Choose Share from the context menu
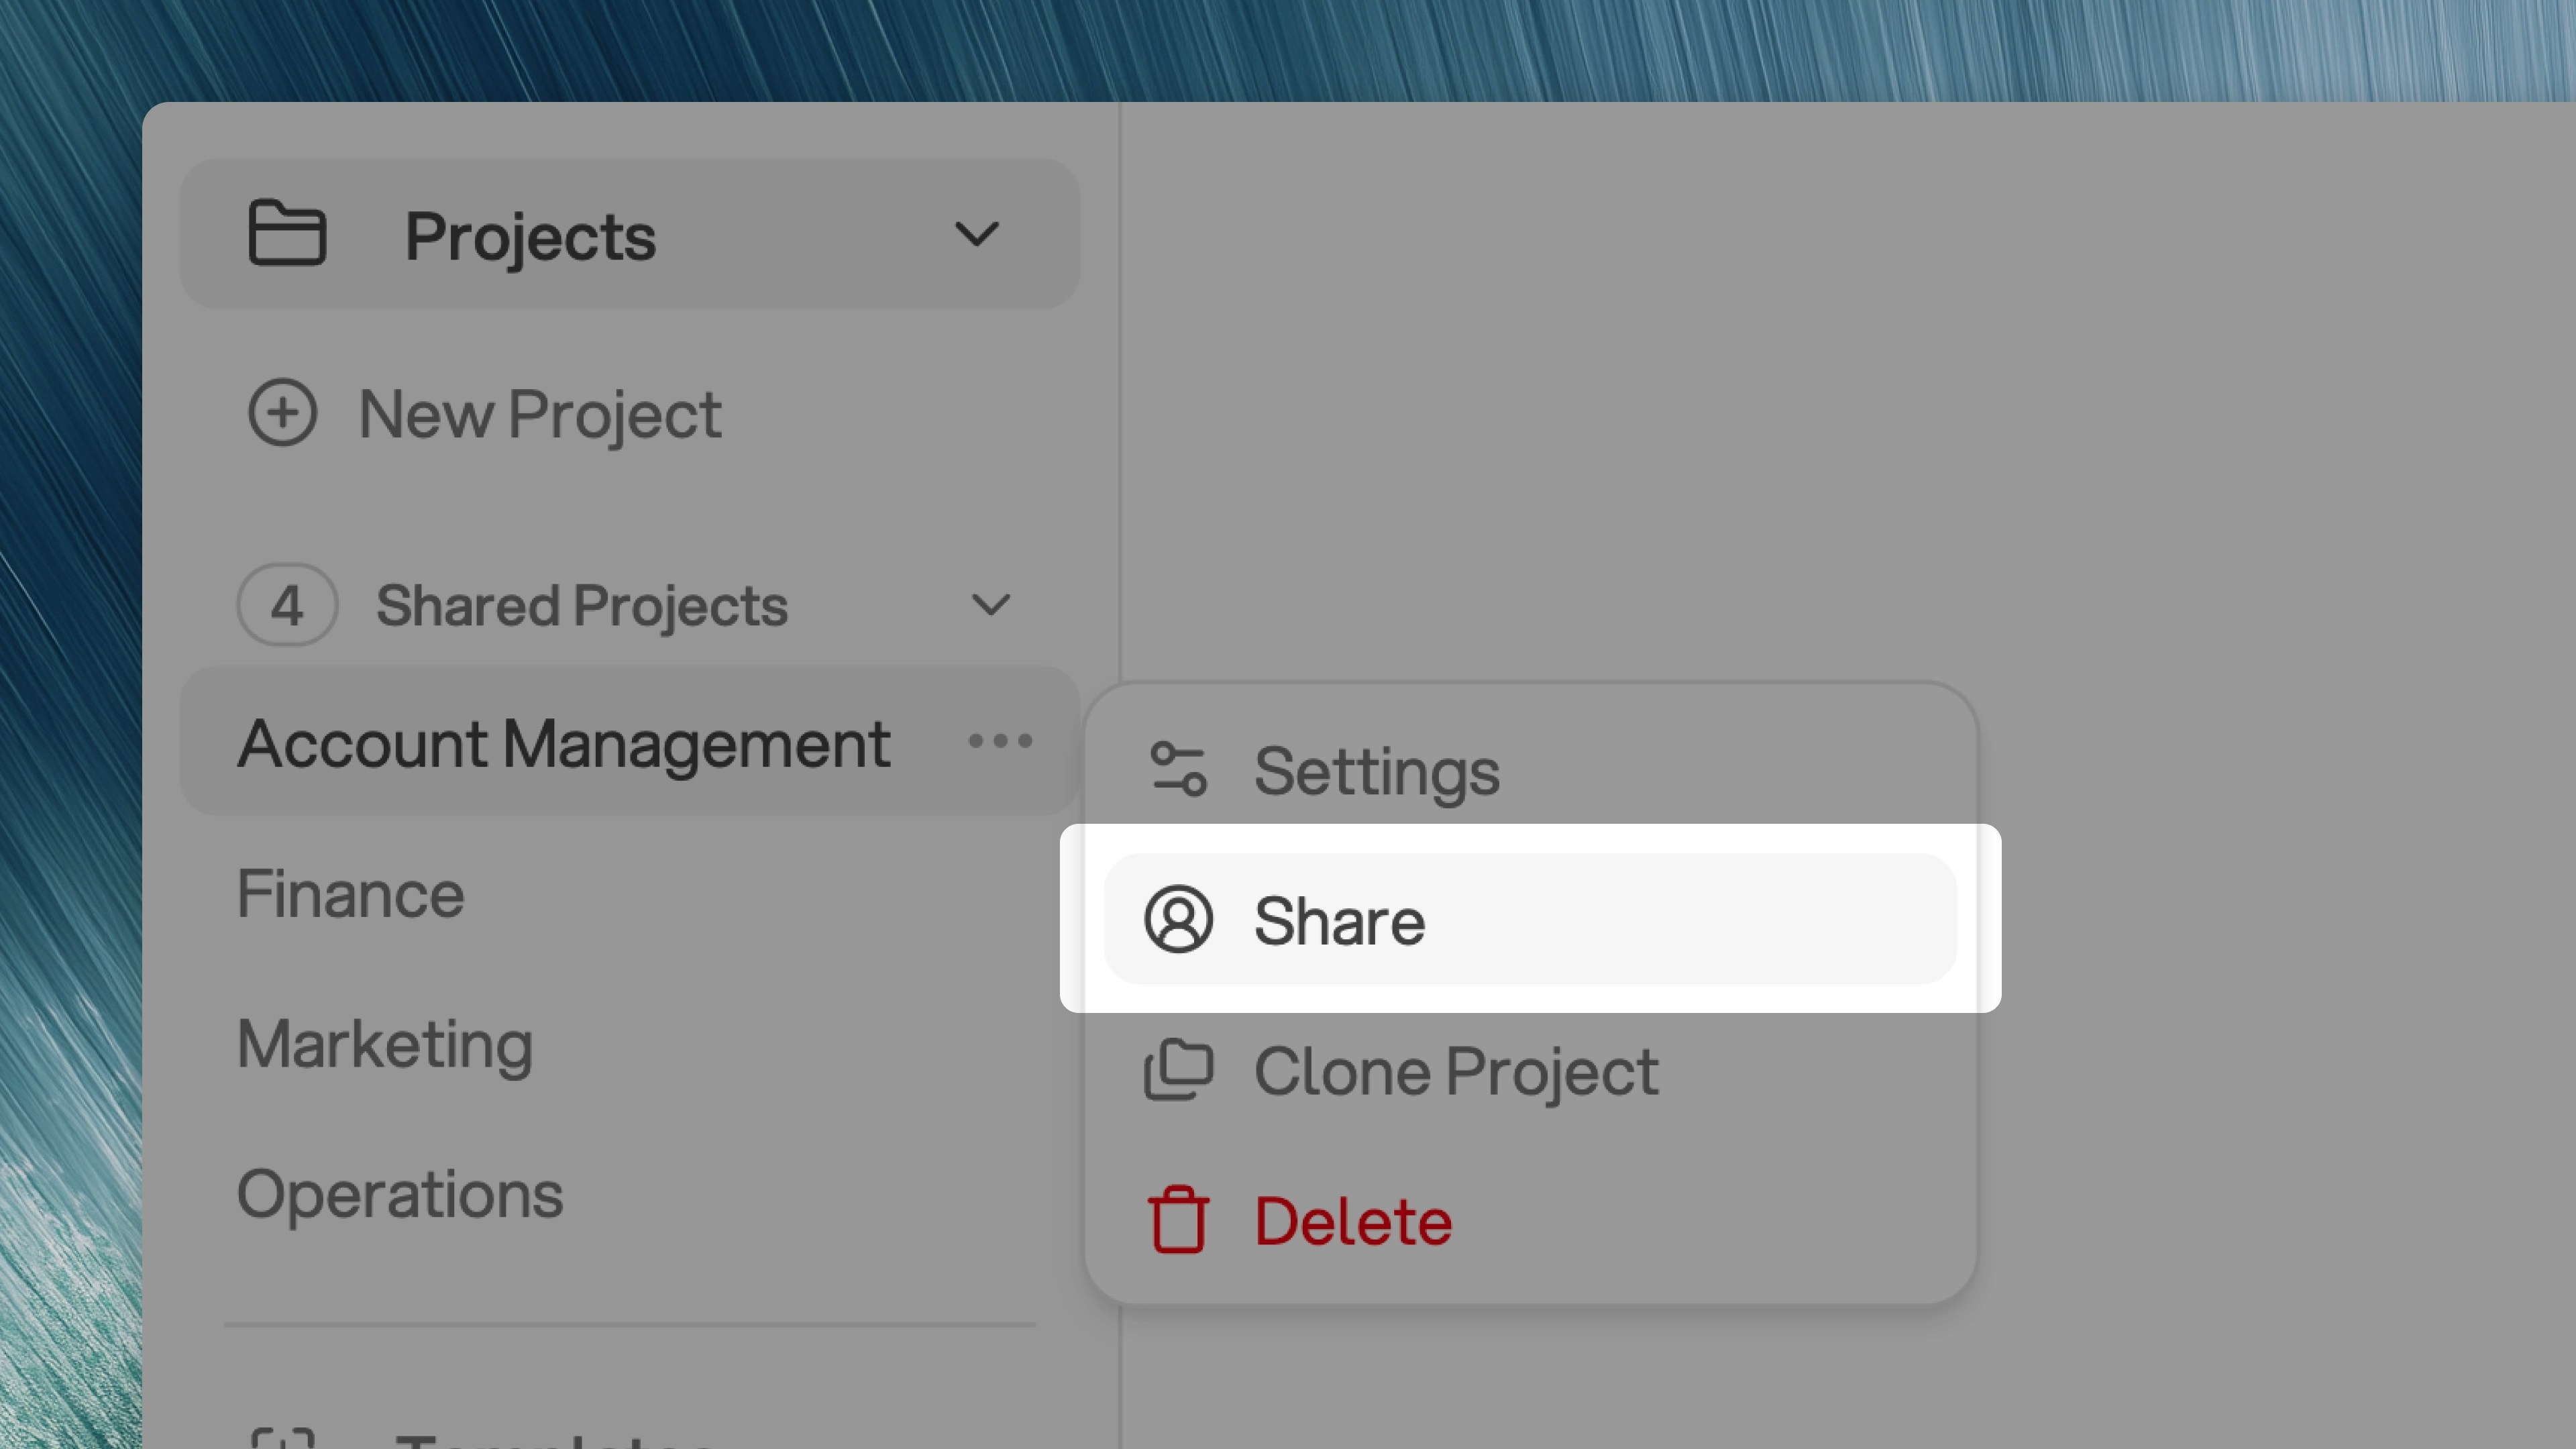This screenshot has width=2576, height=1449. (1340, 920)
